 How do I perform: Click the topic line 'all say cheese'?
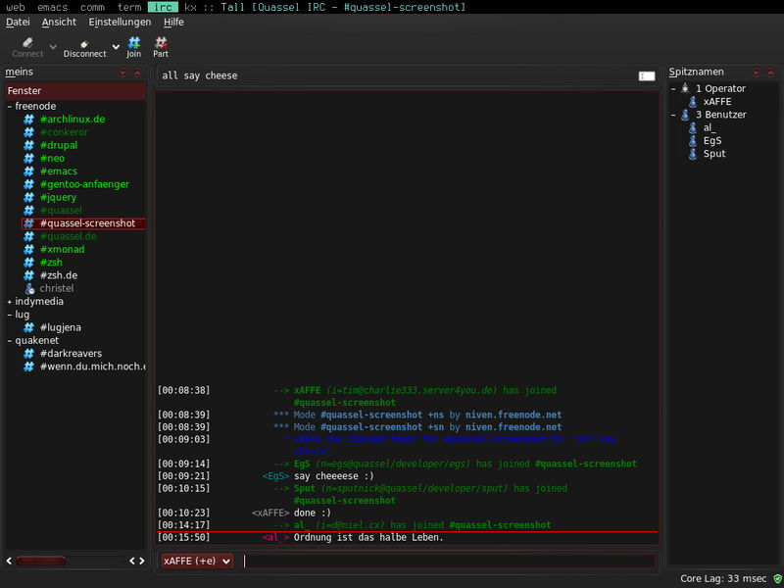click(x=200, y=75)
